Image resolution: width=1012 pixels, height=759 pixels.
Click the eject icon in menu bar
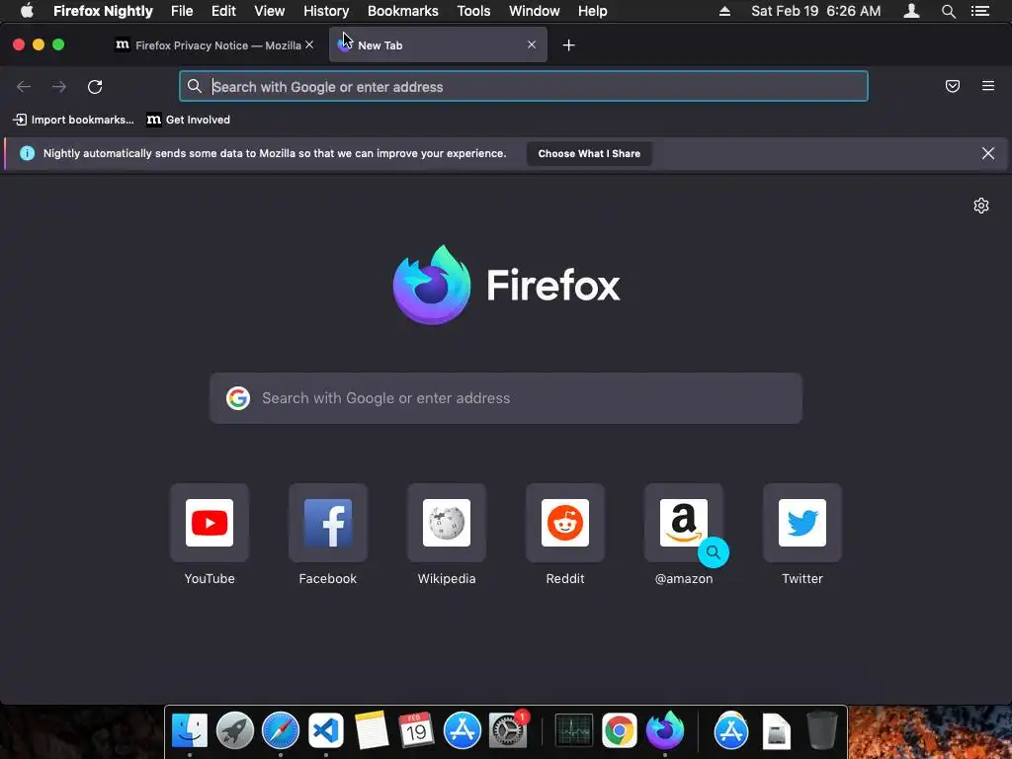(724, 11)
